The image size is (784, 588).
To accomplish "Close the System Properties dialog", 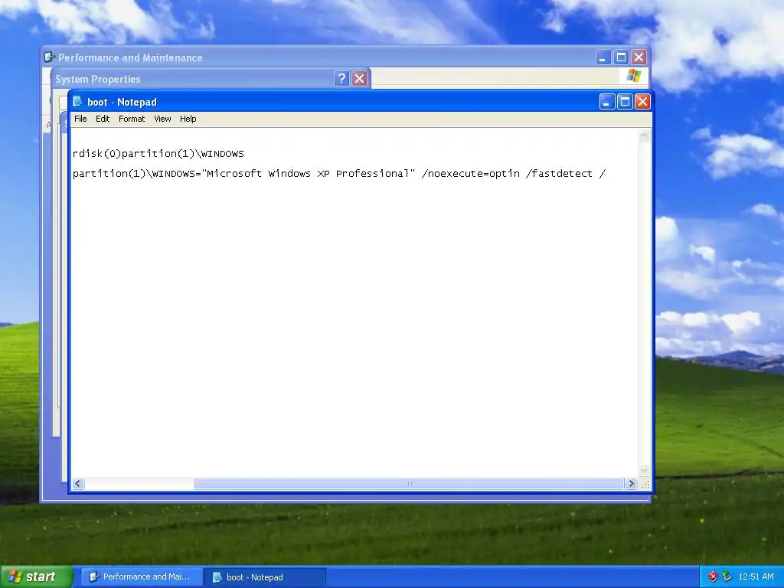I will click(360, 79).
